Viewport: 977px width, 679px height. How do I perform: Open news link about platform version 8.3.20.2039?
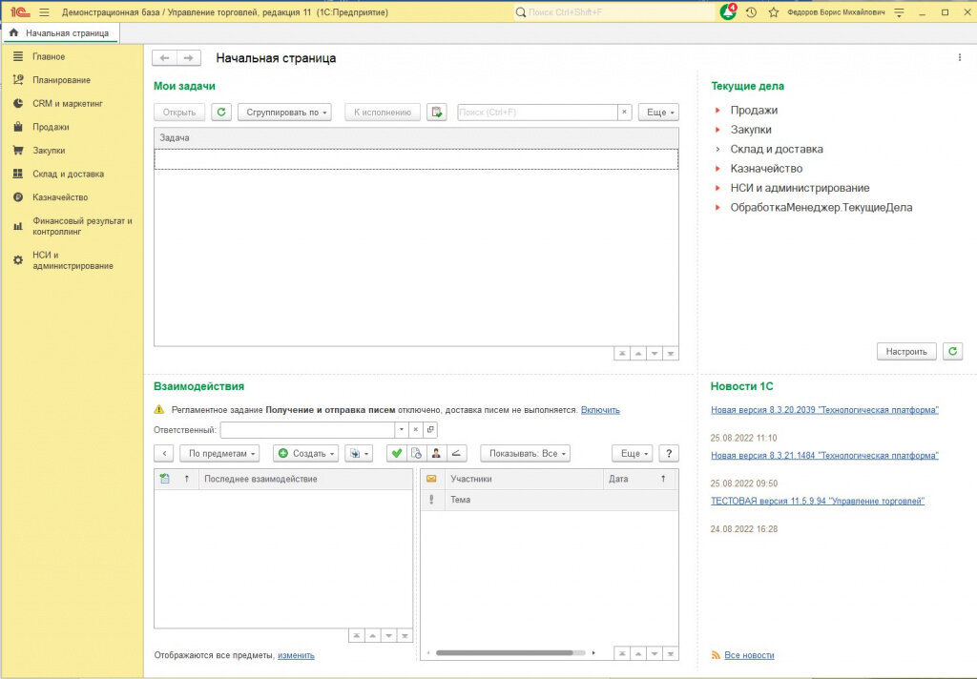tap(824, 410)
